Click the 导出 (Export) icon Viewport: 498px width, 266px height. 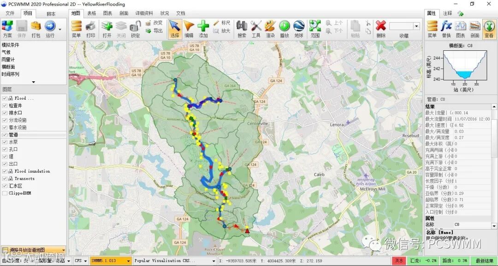pos(154,31)
